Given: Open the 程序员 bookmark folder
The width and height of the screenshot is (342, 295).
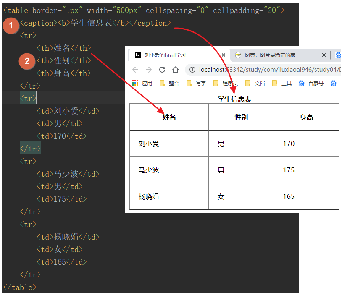Looking at the screenshot, I should [x=226, y=83].
